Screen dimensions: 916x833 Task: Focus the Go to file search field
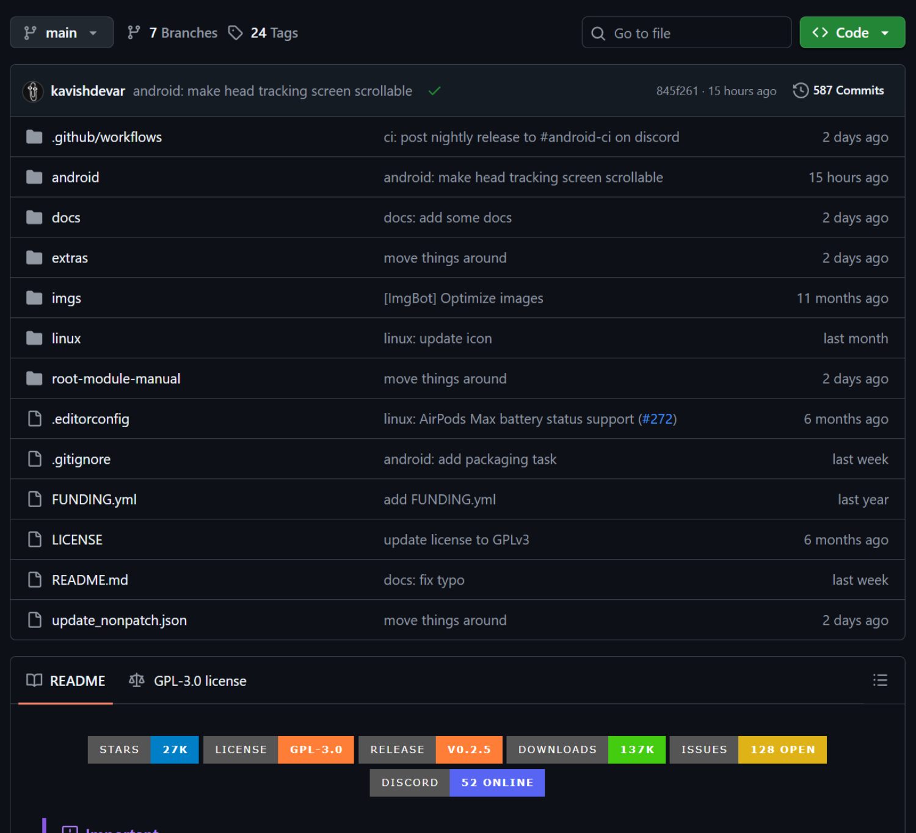[686, 32]
